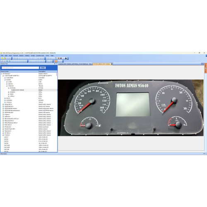The width and height of the screenshot is (207, 207).
Task: Select the <ECU> tree item
Action: coord(8,98)
